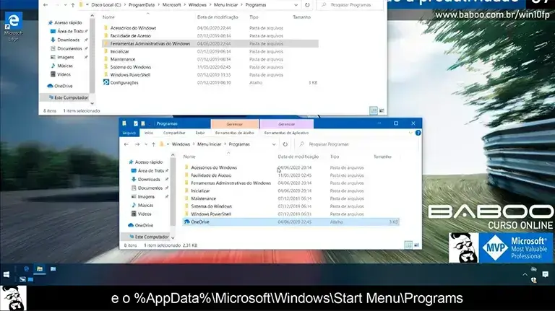Image resolution: width=555 pixels, height=311 pixels.
Task: Click Pesquisar Programas search box in back window
Action: point(350,5)
